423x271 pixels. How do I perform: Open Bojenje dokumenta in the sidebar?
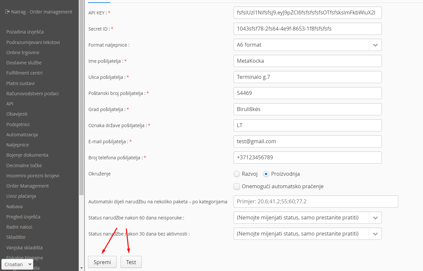[27, 155]
